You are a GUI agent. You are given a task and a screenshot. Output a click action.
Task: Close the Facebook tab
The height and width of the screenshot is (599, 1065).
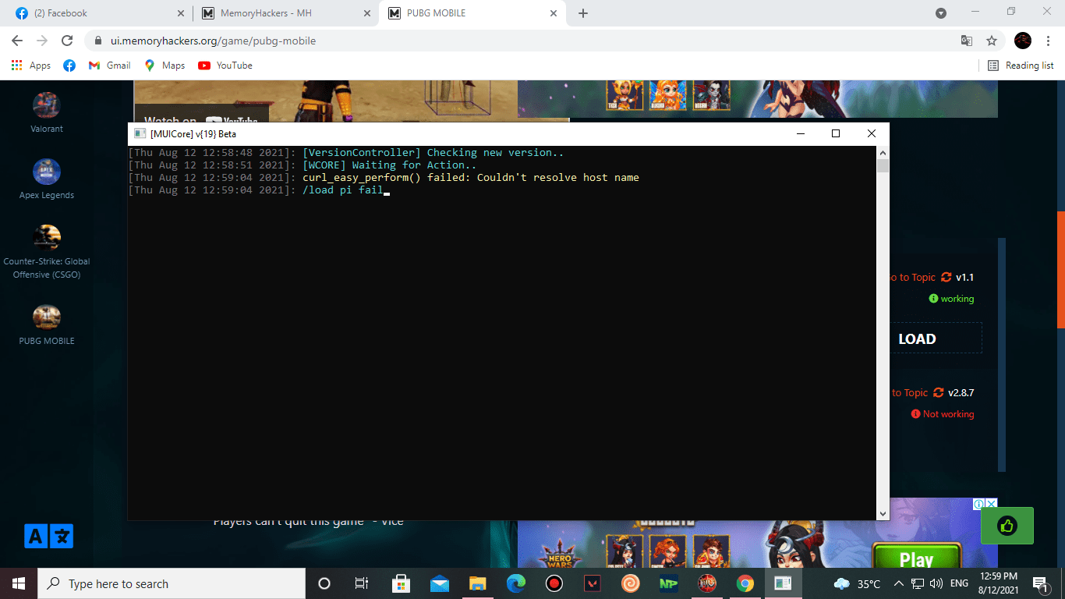coord(181,13)
